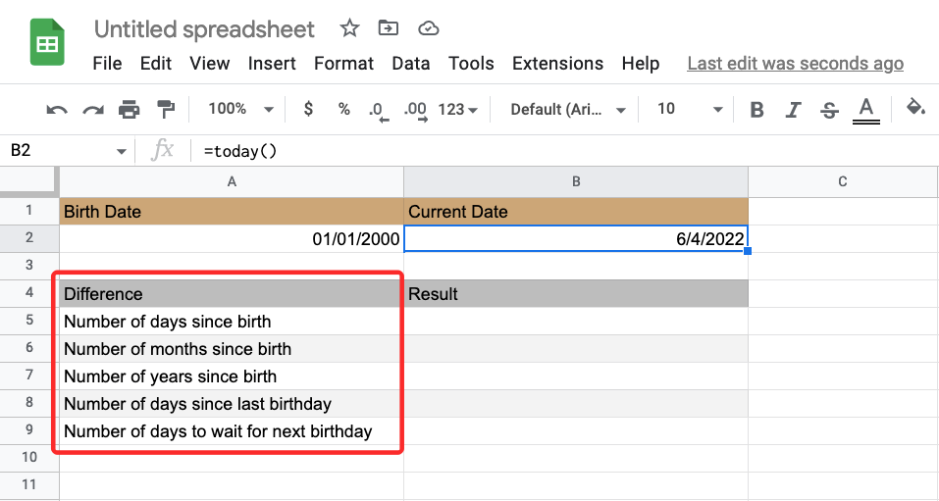Open the Insert menu
This screenshot has height=501, width=939.
[272, 64]
